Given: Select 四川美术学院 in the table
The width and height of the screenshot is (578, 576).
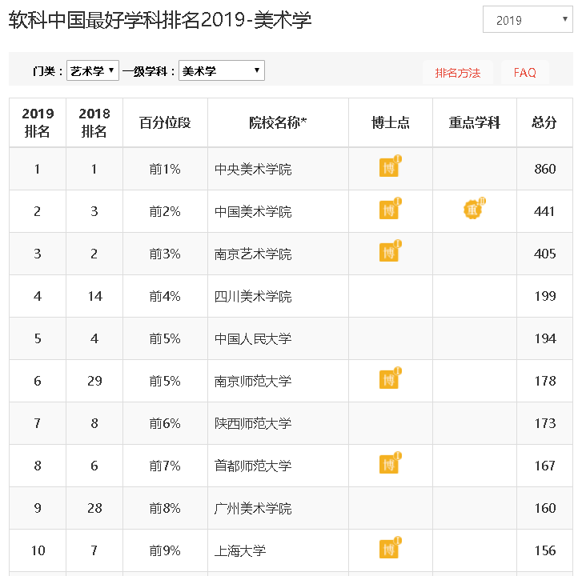Looking at the screenshot, I should coord(253,297).
